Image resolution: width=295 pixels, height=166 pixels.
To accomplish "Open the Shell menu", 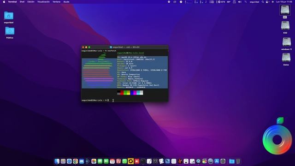I will click(22, 2).
